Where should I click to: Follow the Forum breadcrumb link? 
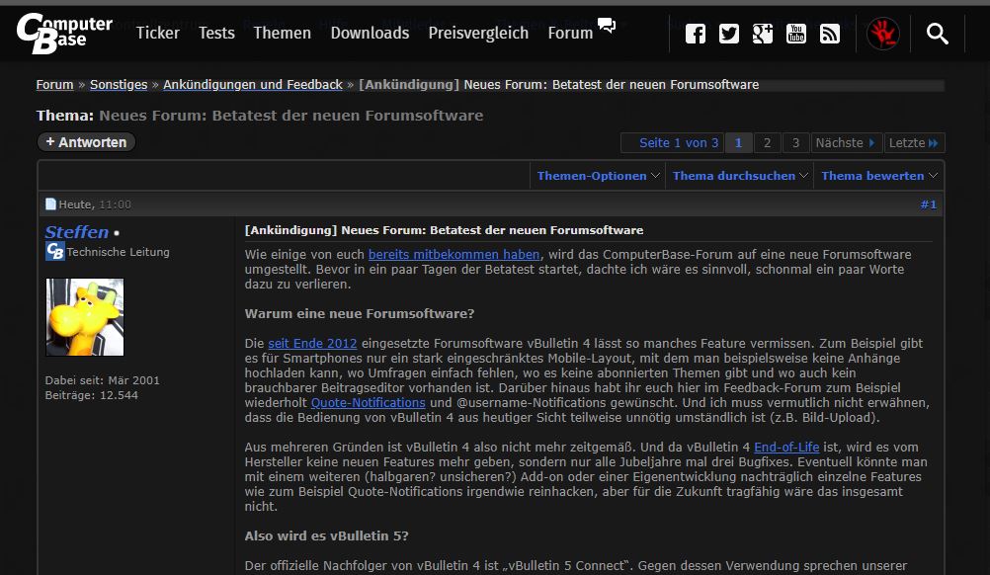click(x=55, y=85)
